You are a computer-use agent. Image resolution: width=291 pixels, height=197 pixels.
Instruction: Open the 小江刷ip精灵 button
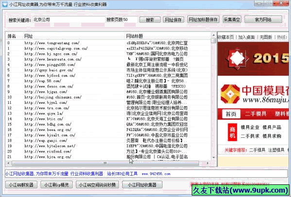(56, 184)
